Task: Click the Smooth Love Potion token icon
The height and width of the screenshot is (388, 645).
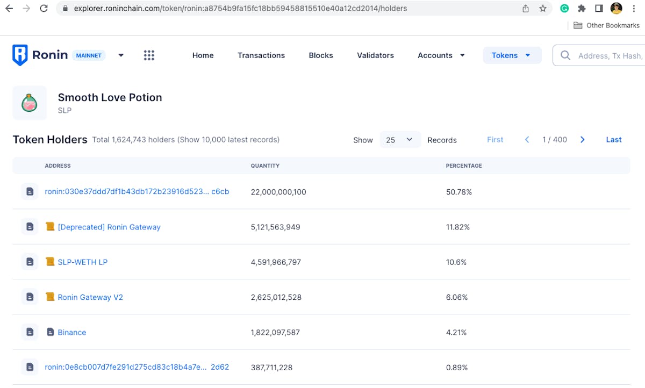Action: (x=30, y=103)
